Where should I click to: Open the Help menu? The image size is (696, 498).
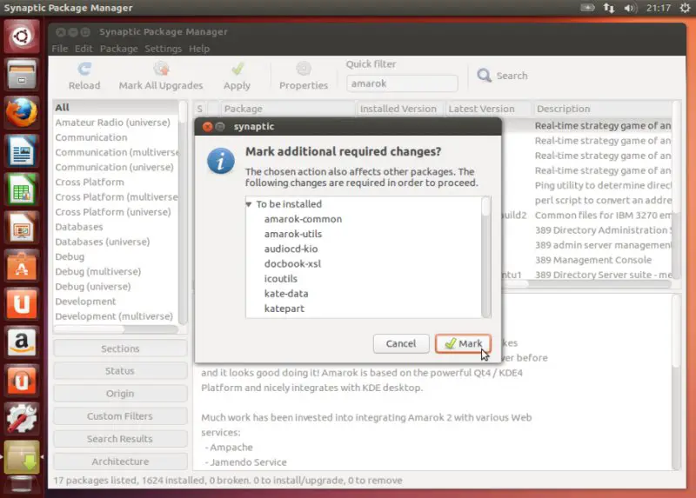(x=199, y=49)
